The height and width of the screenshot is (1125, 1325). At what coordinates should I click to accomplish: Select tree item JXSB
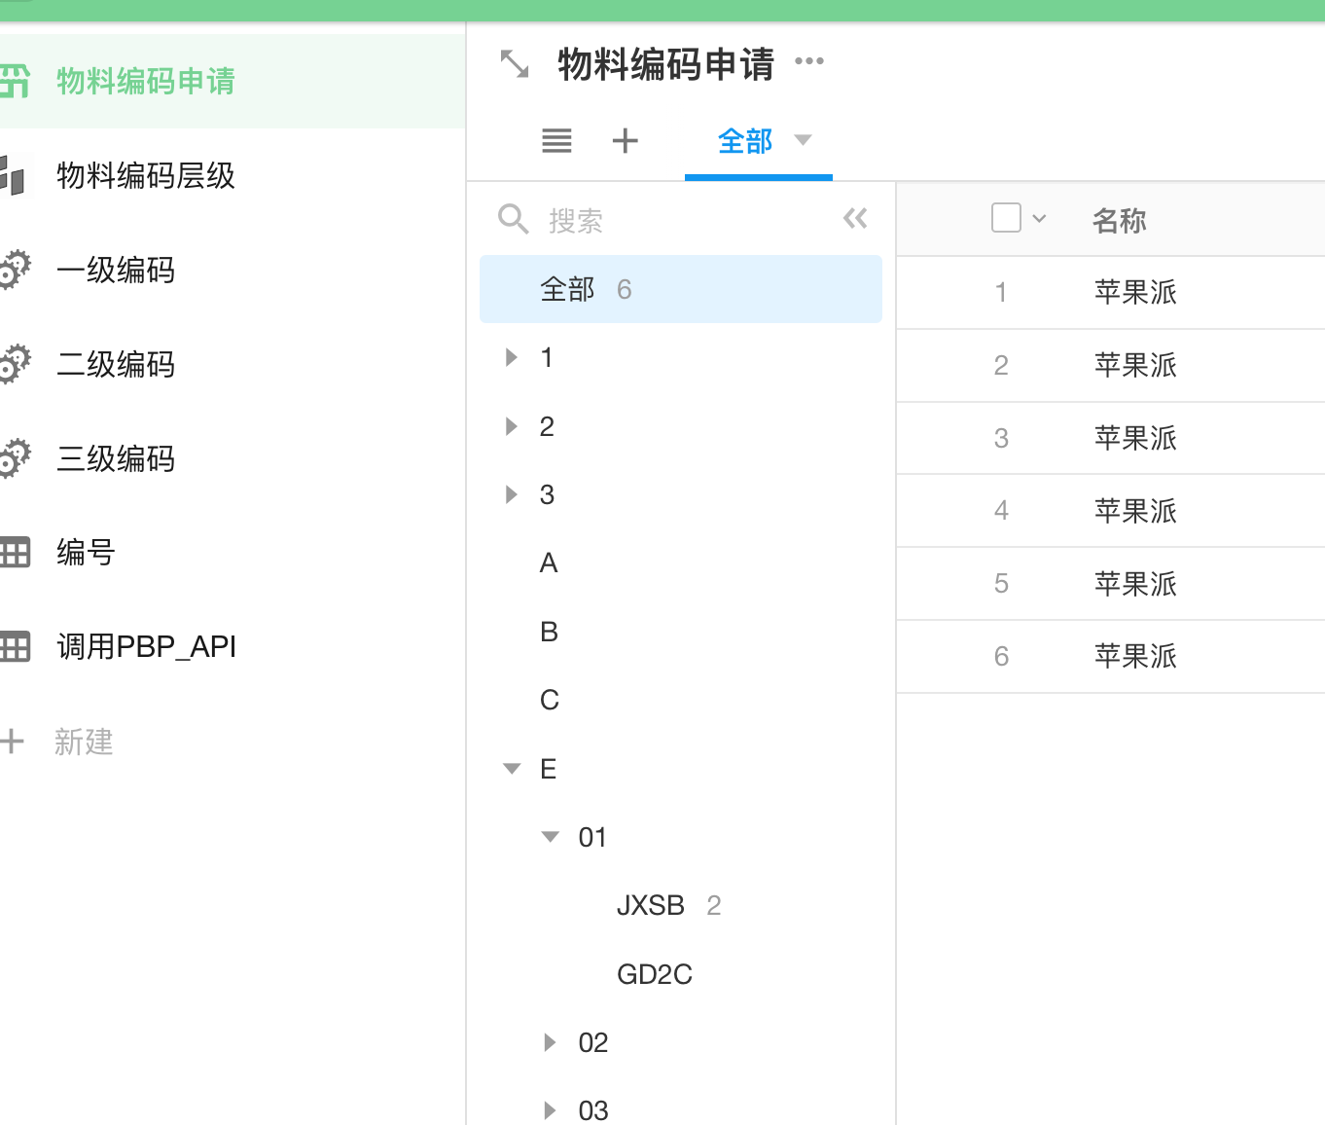pyautogui.click(x=651, y=905)
